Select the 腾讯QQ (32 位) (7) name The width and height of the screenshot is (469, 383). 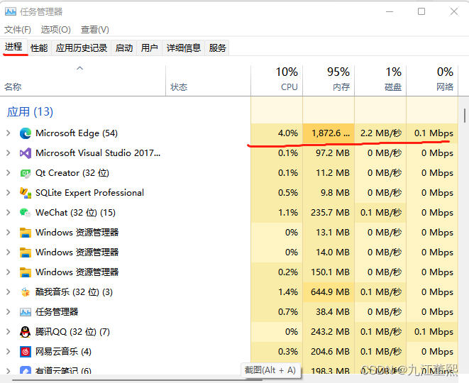coord(72,332)
